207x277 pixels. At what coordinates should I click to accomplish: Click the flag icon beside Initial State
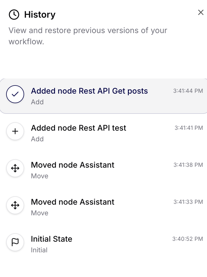(15, 242)
